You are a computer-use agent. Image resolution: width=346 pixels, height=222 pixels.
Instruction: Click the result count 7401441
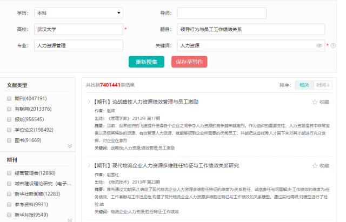[x=110, y=85]
